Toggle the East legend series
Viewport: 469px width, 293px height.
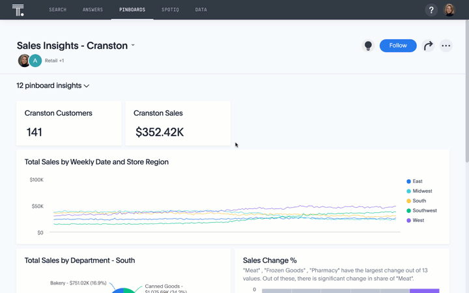[x=414, y=181]
